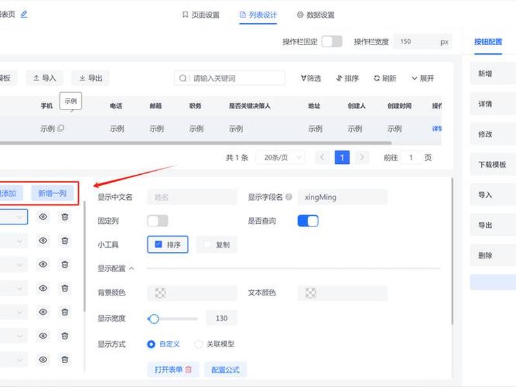Toggle the eye icon in the last visible row

[x=43, y=359]
